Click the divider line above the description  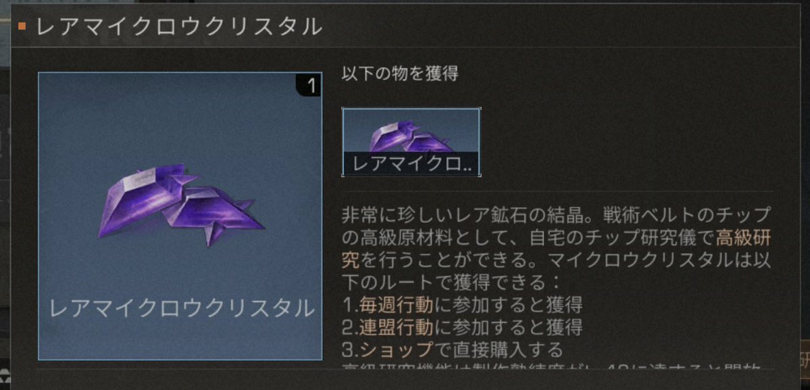point(558,192)
